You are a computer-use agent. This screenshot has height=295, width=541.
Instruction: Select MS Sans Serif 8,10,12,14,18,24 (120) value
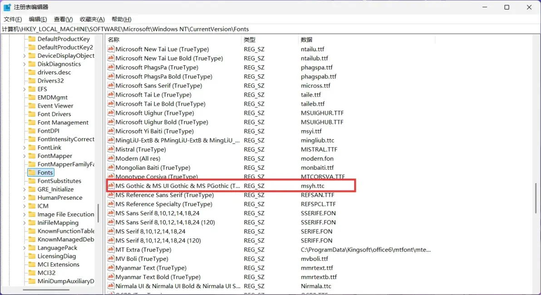coord(165,222)
